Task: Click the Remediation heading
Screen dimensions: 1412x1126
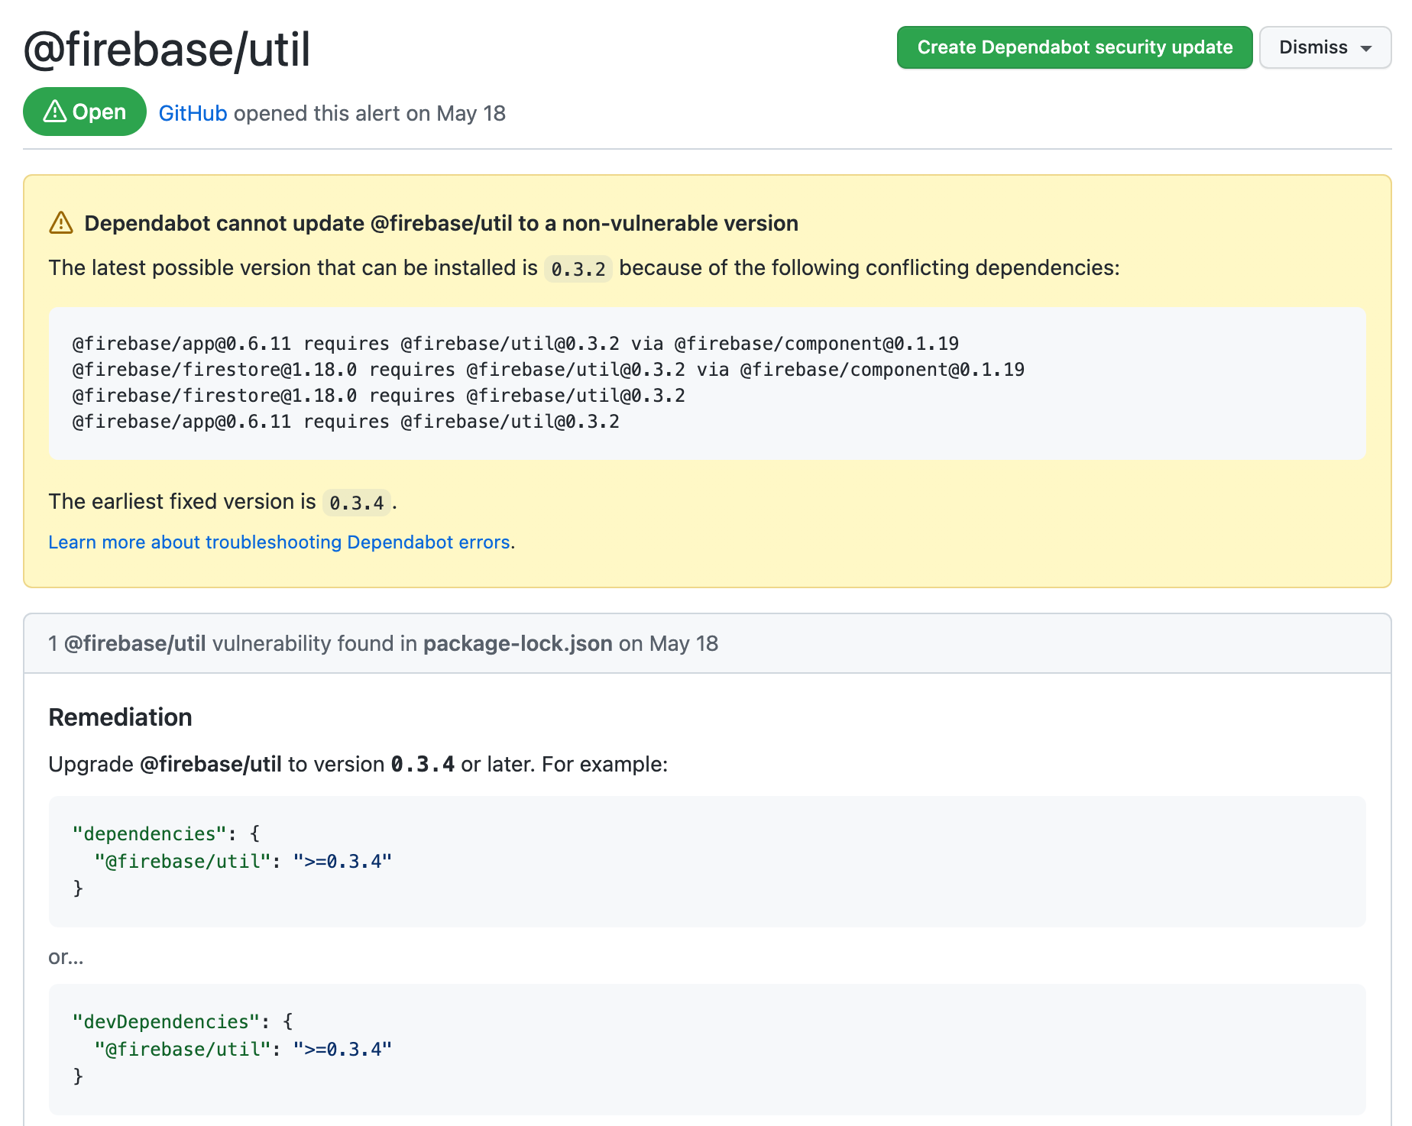Action: coord(121,717)
